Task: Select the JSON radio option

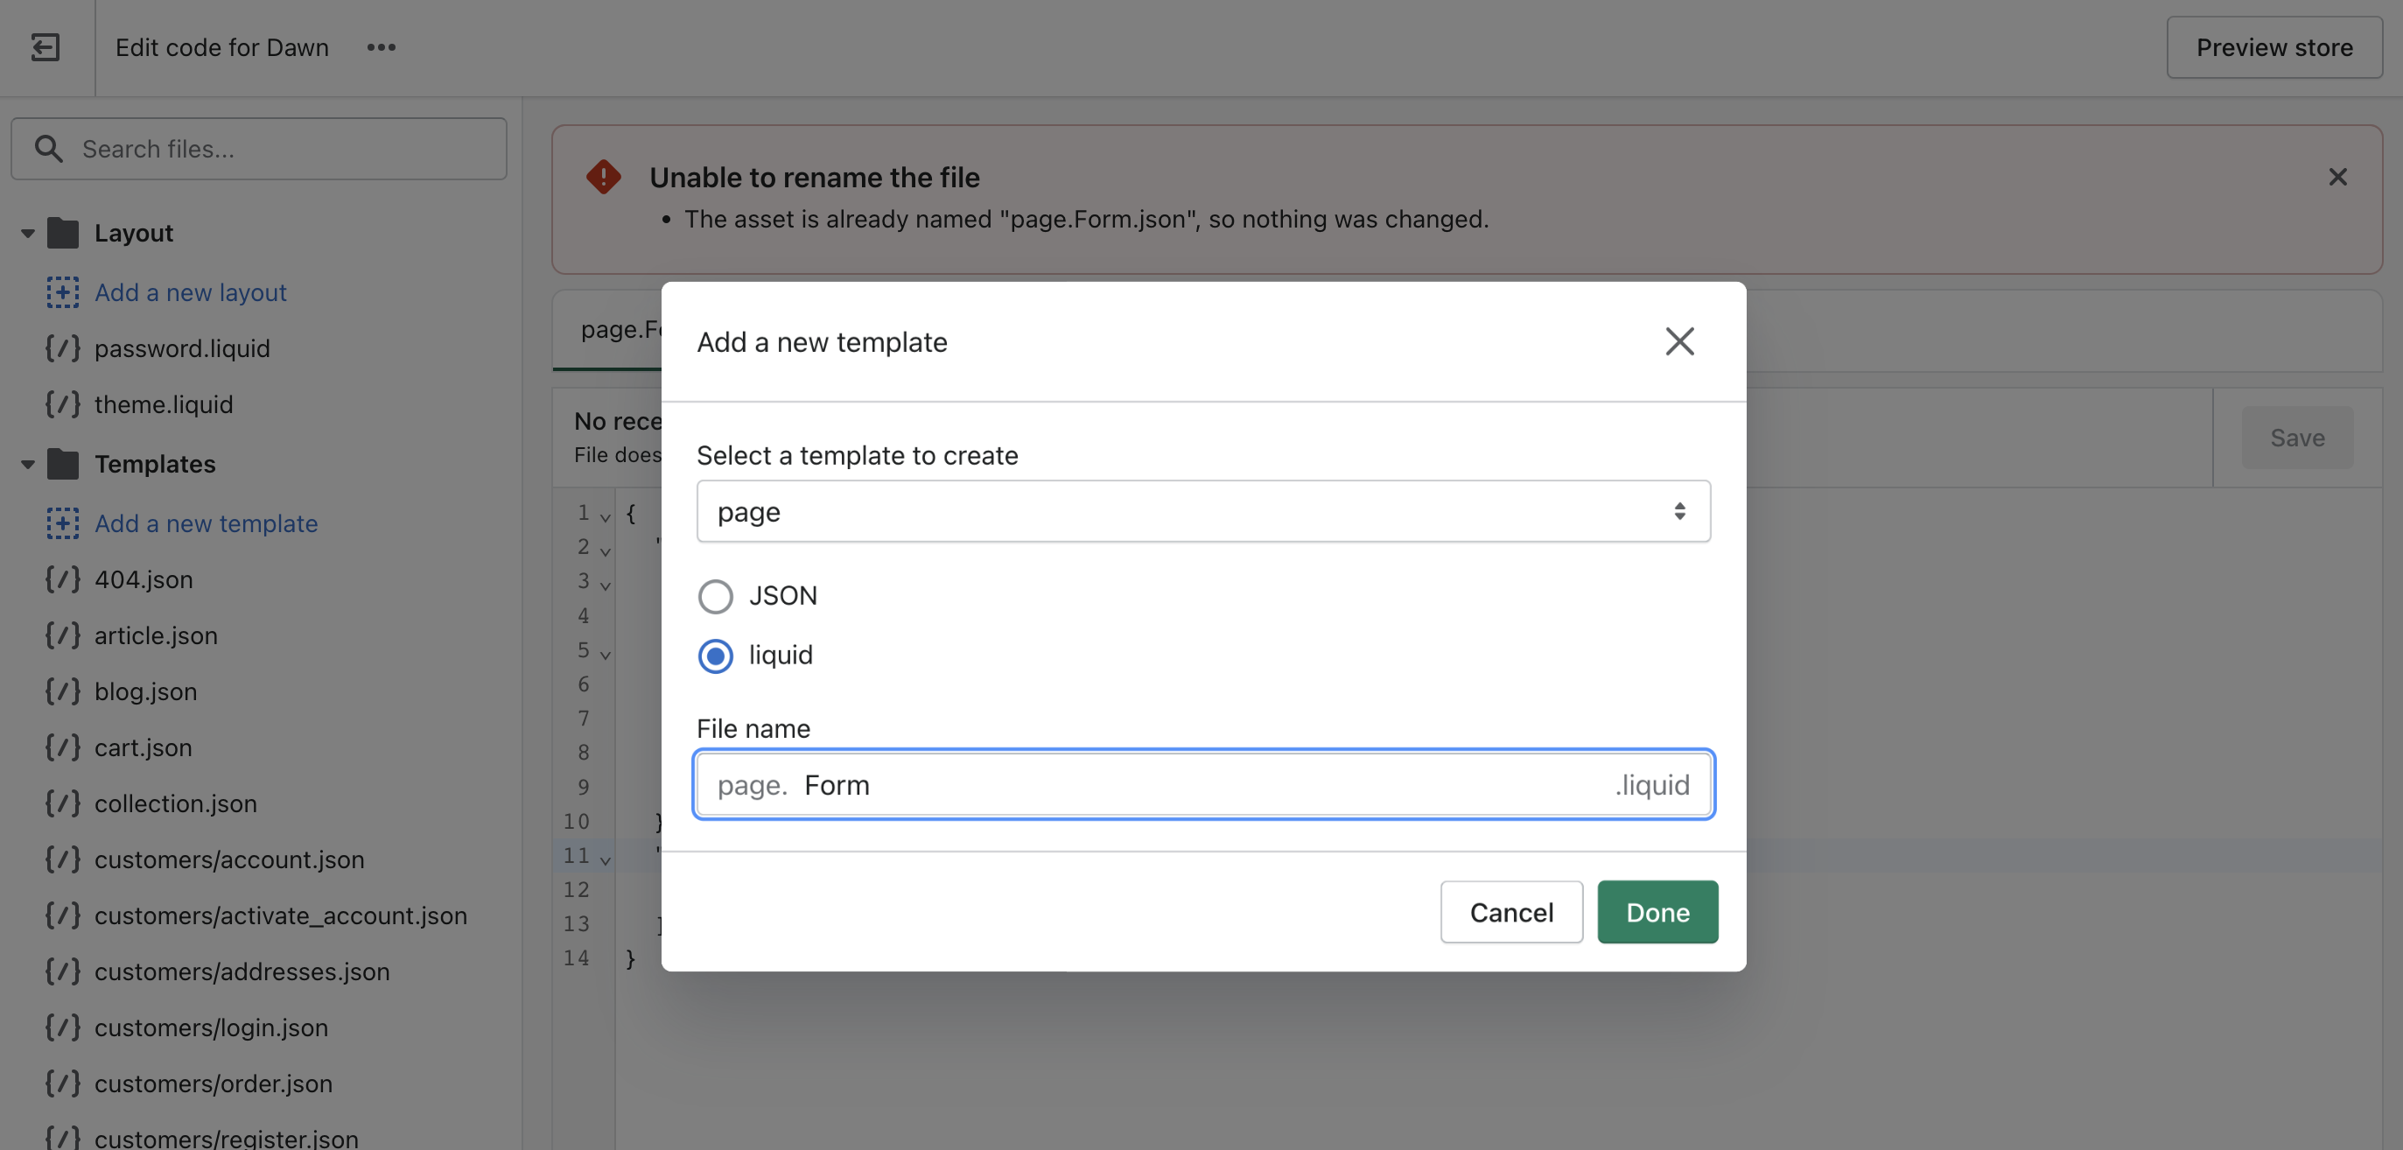Action: click(x=716, y=596)
